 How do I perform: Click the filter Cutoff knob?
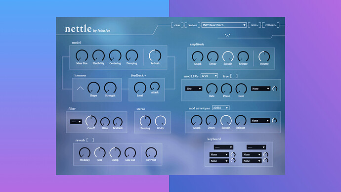pyautogui.click(x=91, y=121)
